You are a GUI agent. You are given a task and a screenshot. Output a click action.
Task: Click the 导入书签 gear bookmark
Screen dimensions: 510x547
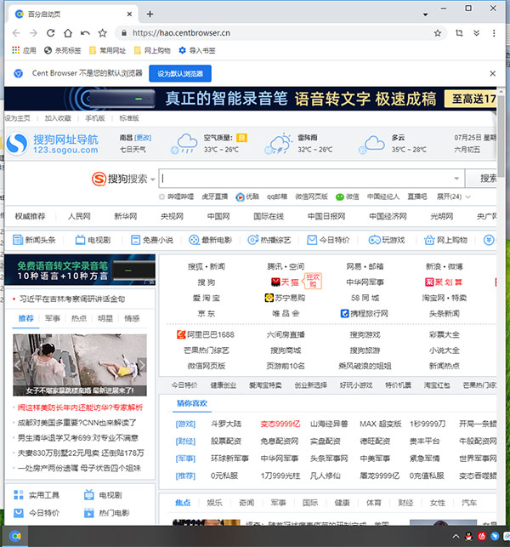pos(197,50)
